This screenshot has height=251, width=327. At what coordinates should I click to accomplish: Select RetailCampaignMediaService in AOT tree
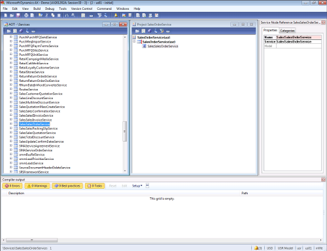39,59
